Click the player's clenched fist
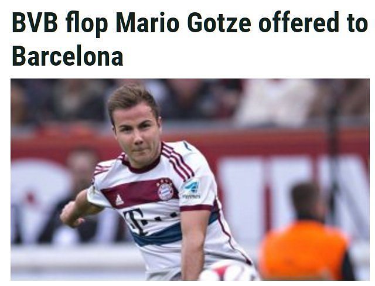Image resolution: width=375 pixels, height=286 pixels. [71, 215]
